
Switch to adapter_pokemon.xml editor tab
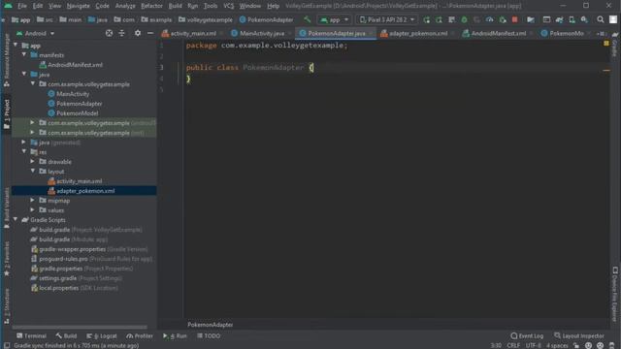[417, 34]
